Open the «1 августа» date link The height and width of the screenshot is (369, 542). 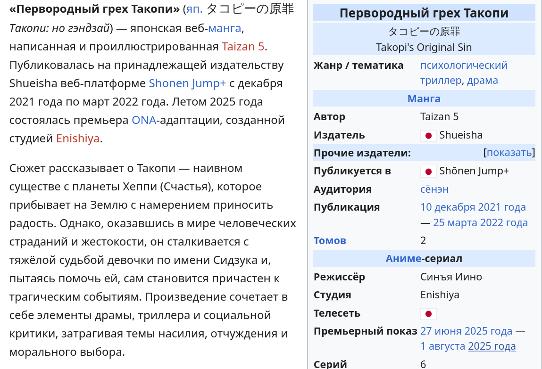click(x=442, y=346)
